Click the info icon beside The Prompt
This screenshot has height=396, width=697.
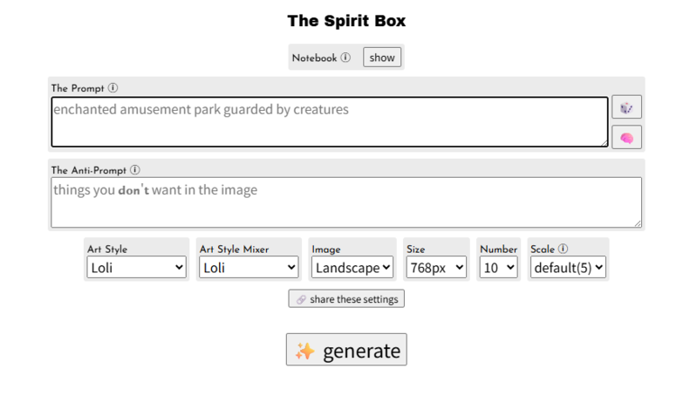point(113,88)
